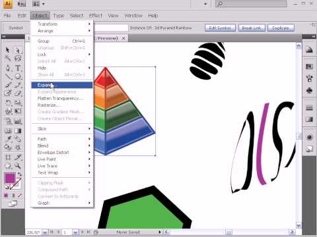Choose Group from the Object menu
317x237 pixels.
pos(62,41)
